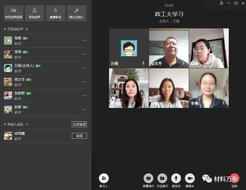
Task: Toggle the 摄像头 camera button
Action: [x=190, y=179]
